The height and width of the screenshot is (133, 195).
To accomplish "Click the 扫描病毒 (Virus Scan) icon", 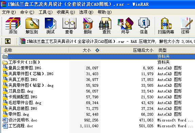I will (x=166, y=23).
